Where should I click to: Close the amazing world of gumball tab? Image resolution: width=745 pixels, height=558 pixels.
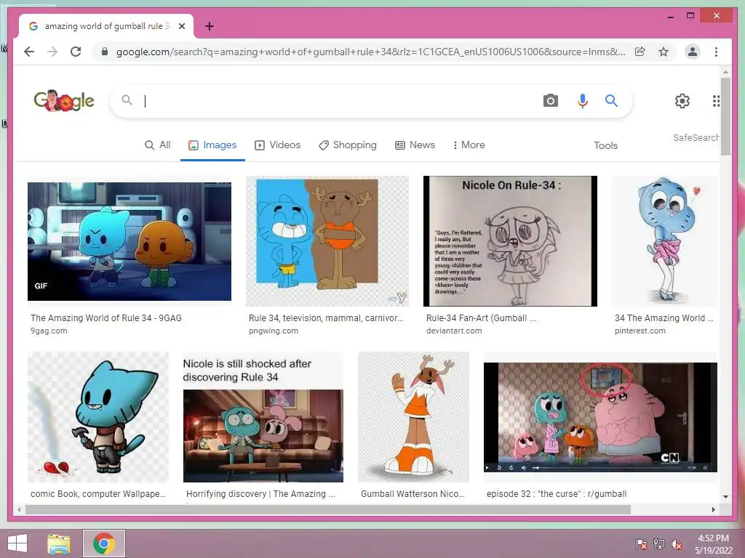click(181, 26)
